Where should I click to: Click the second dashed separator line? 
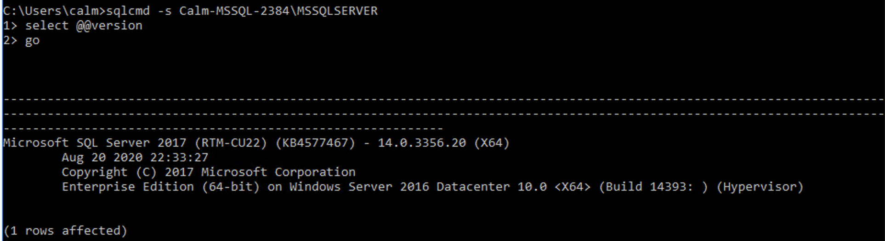click(444, 114)
